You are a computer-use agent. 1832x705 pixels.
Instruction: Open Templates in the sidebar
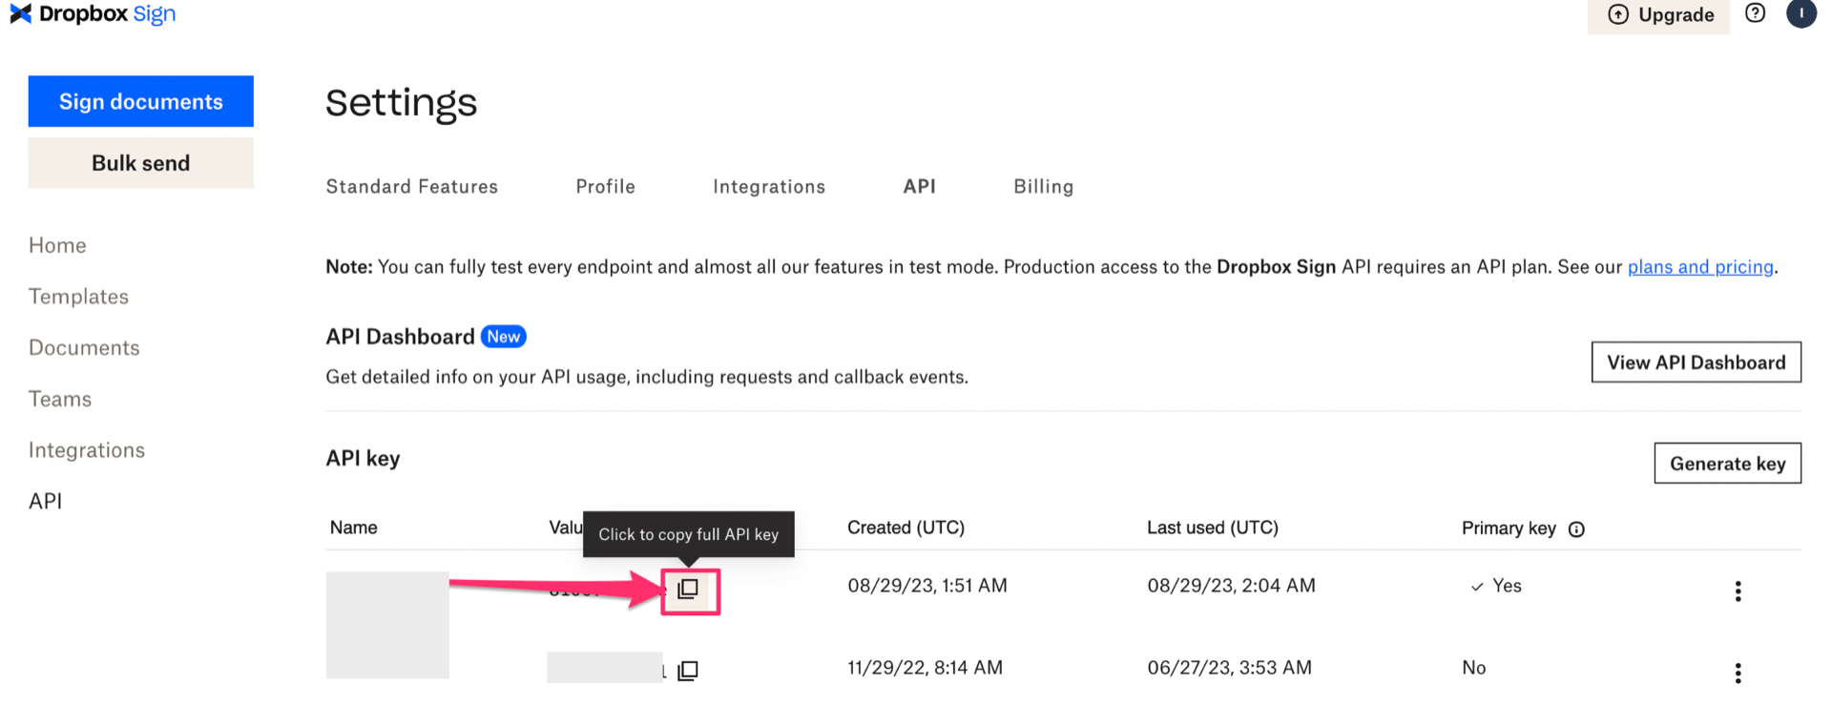[x=78, y=297]
